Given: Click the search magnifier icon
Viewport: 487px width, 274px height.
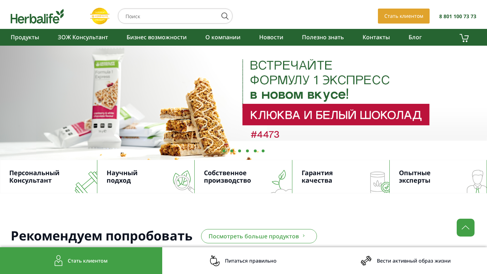Looking at the screenshot, I should point(225,16).
